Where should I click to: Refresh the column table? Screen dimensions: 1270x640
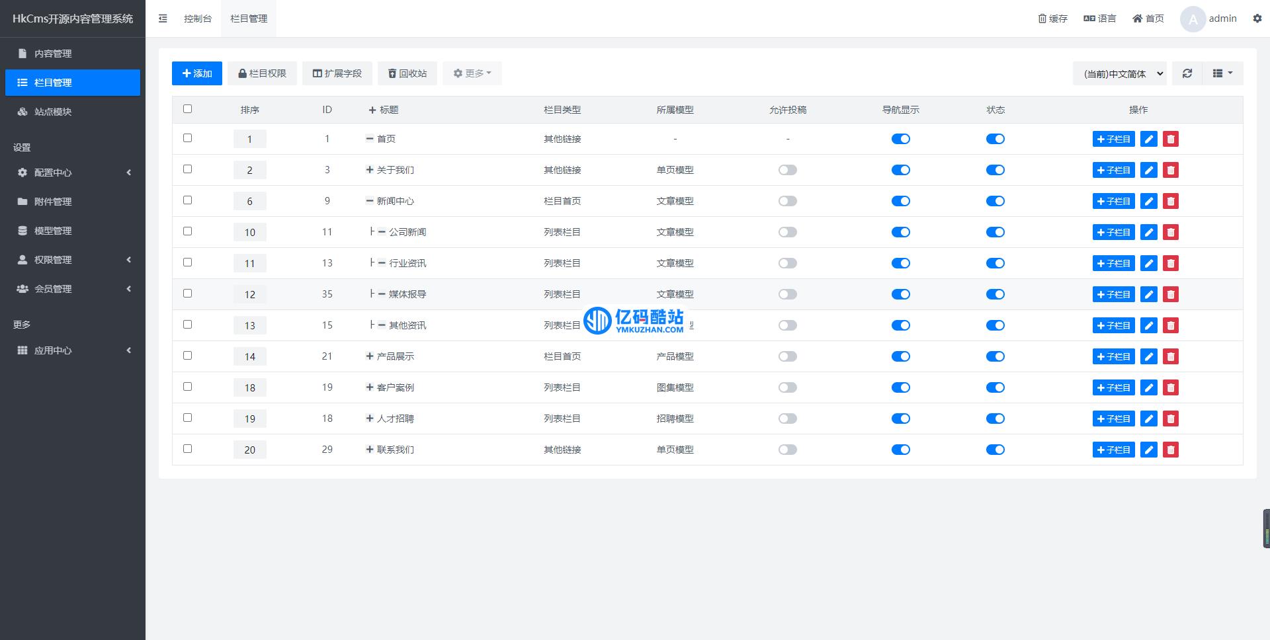1187,73
